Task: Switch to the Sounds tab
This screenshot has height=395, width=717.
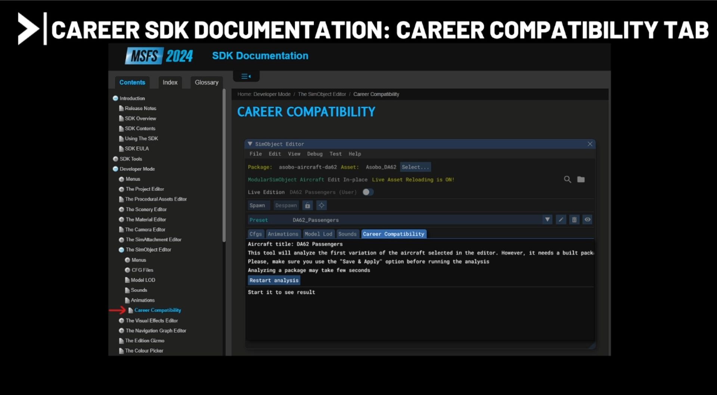Action: coord(347,234)
